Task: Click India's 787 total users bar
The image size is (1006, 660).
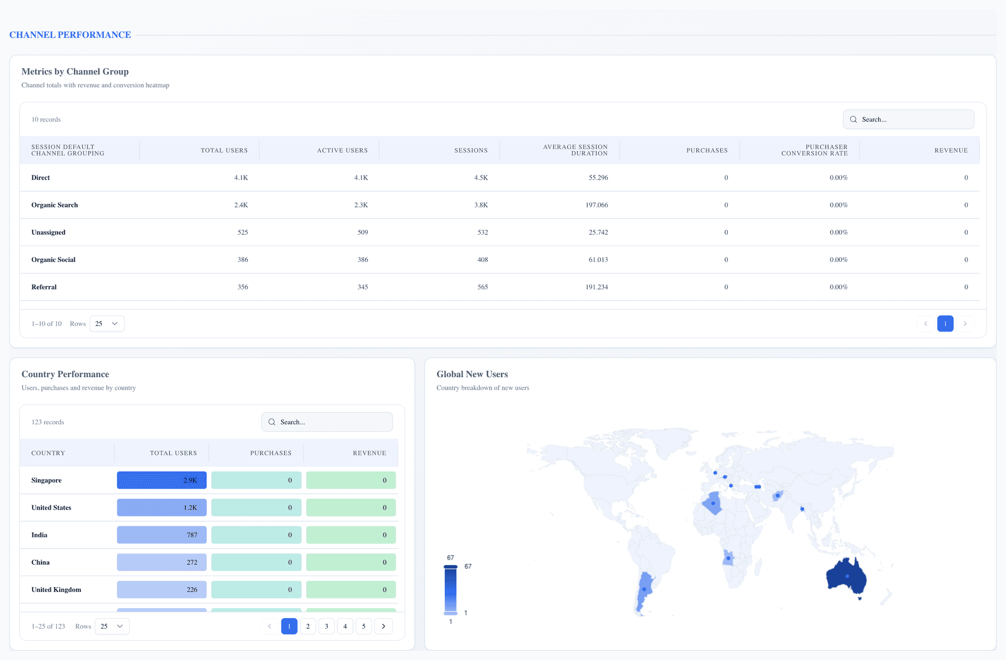Action: [x=161, y=535]
